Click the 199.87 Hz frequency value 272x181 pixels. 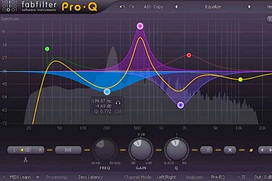pos(102,101)
